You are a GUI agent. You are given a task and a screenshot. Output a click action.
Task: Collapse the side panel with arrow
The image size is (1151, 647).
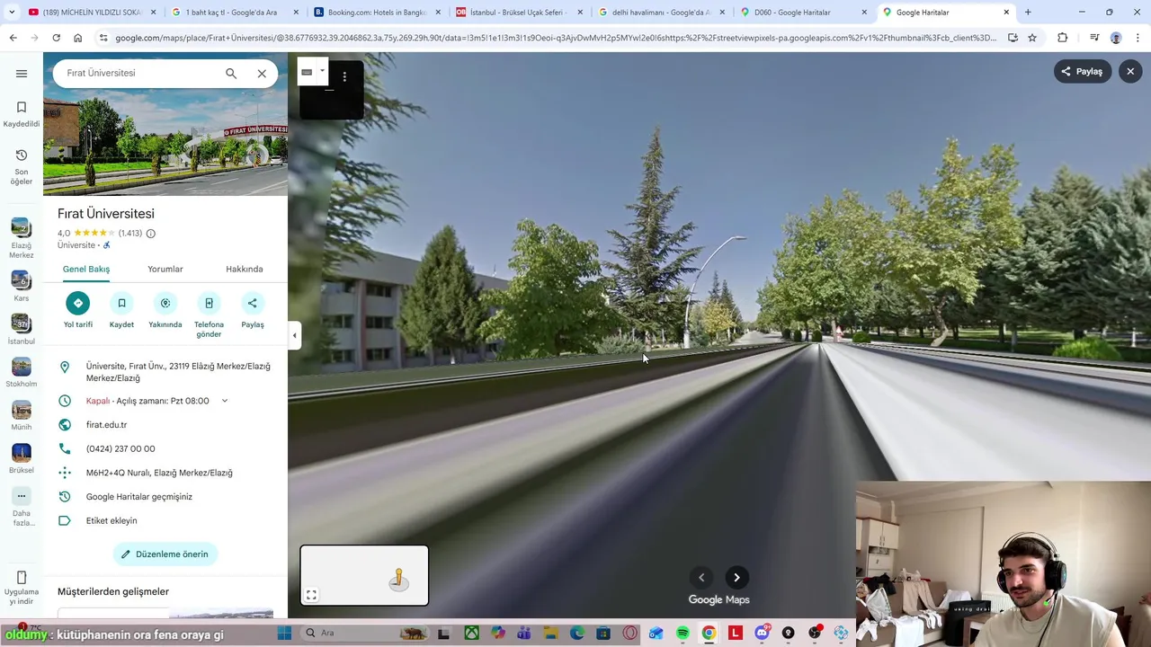click(x=294, y=335)
